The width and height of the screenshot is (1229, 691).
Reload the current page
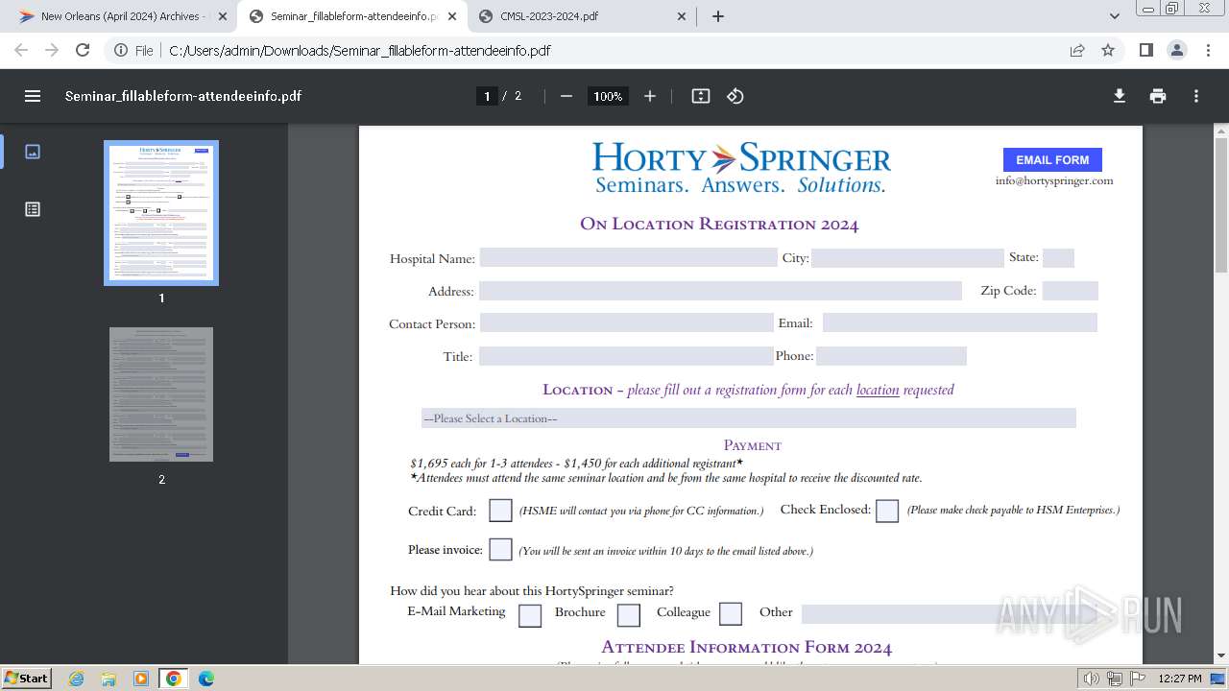click(83, 50)
